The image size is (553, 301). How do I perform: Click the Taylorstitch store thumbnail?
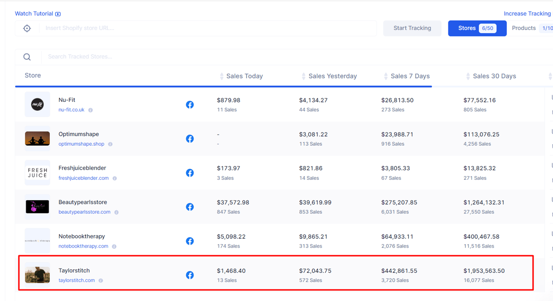(x=37, y=275)
